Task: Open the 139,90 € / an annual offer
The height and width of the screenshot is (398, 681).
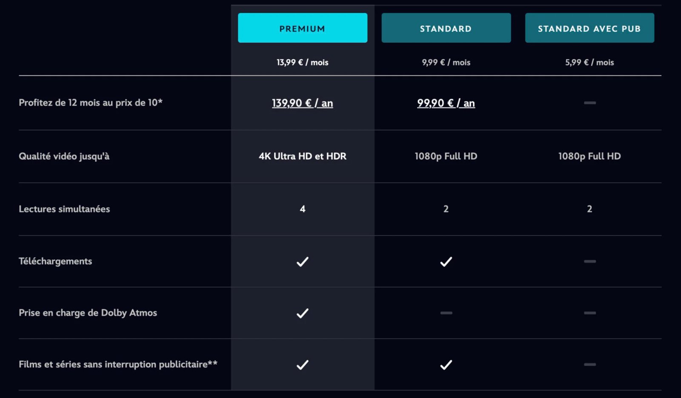Action: click(302, 103)
